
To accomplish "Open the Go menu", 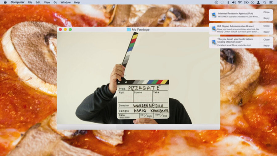I will click(55, 2).
